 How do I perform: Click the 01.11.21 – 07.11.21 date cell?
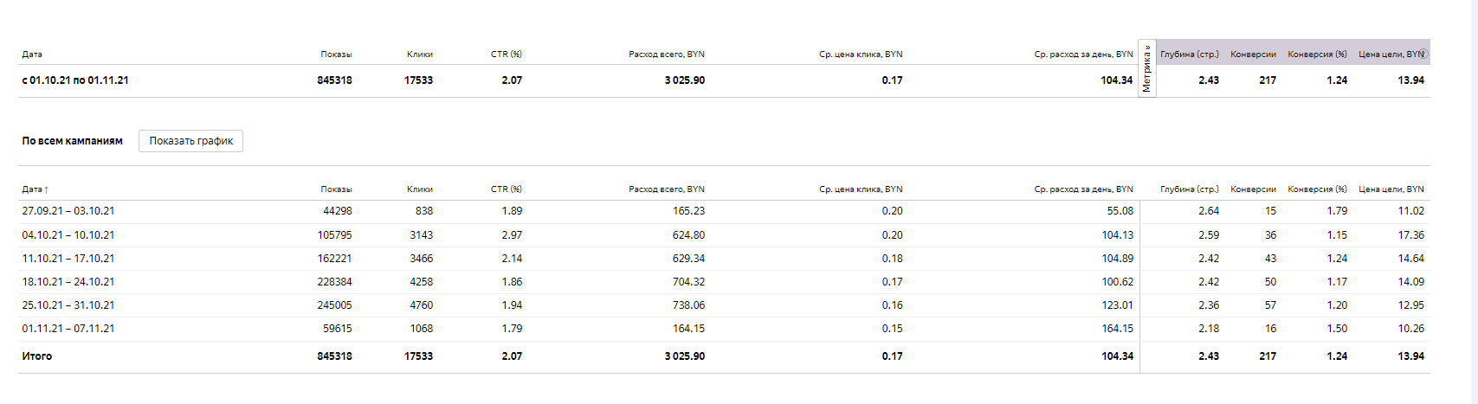coord(68,329)
